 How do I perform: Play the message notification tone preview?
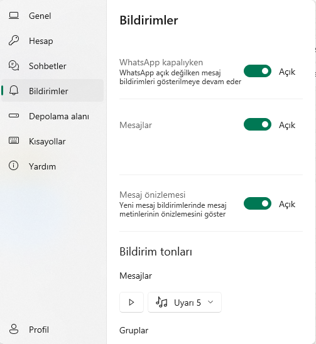[131, 303]
